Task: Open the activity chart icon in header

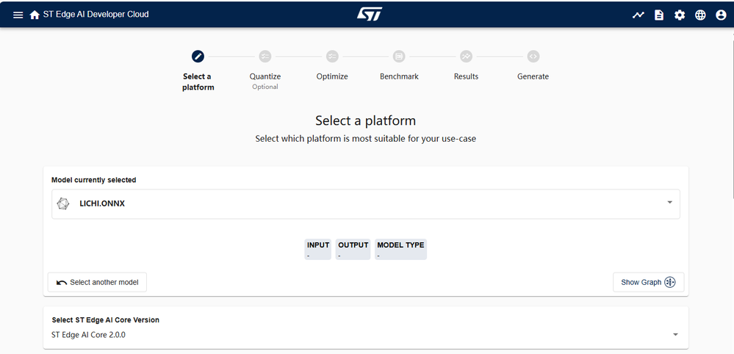Action: 638,15
